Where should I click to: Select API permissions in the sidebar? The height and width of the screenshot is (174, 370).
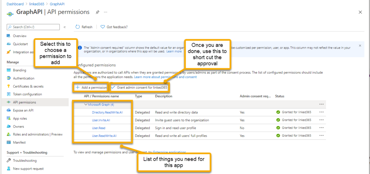[25, 102]
